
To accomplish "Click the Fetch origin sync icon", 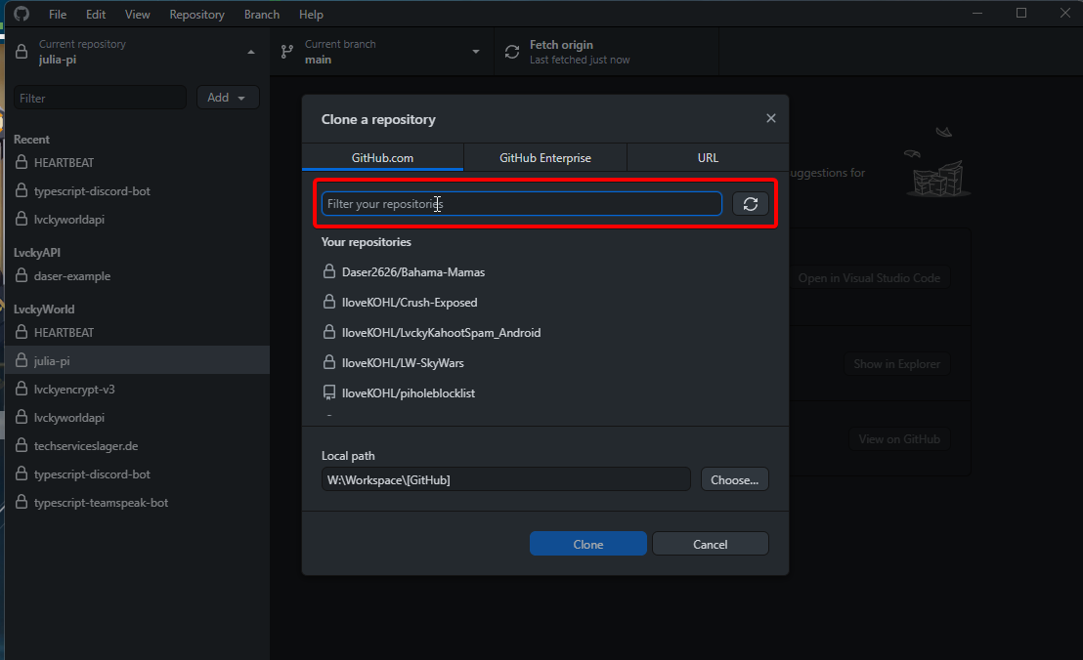I will (x=512, y=52).
